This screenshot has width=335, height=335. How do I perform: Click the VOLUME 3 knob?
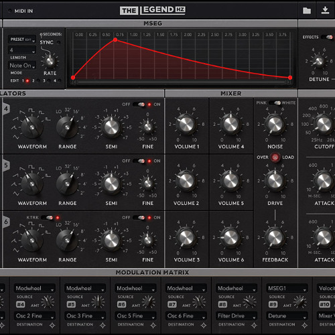(x=186, y=237)
